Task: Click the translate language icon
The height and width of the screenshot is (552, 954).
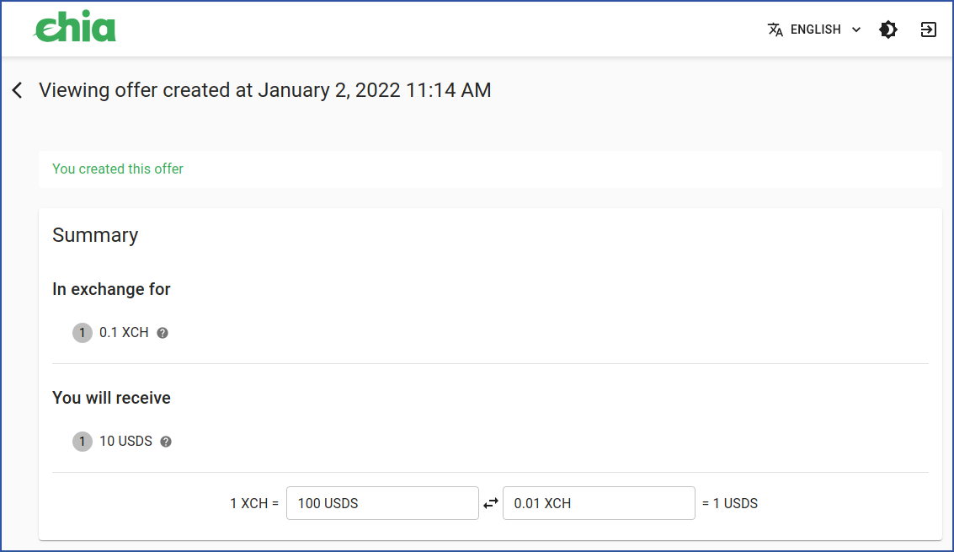Action: tap(775, 29)
